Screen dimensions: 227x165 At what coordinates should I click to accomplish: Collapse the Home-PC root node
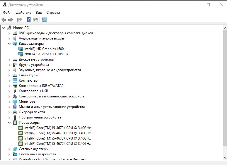click(4, 28)
